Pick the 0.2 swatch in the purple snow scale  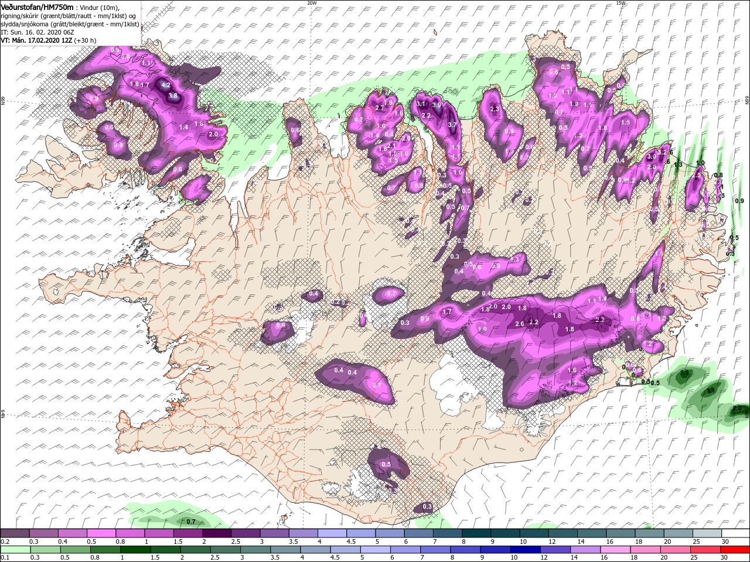[x=15, y=533]
